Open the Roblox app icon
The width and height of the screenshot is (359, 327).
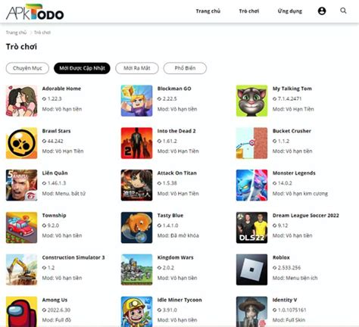[251, 269]
